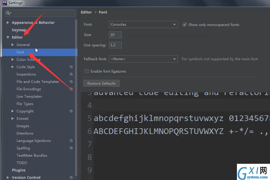Viewport: 270px width, 180px height.
Task: Expand the Version Control section
Action: pos(8,177)
